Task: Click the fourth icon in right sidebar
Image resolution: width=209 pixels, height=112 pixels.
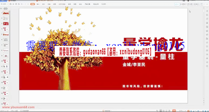Action: coord(207,23)
